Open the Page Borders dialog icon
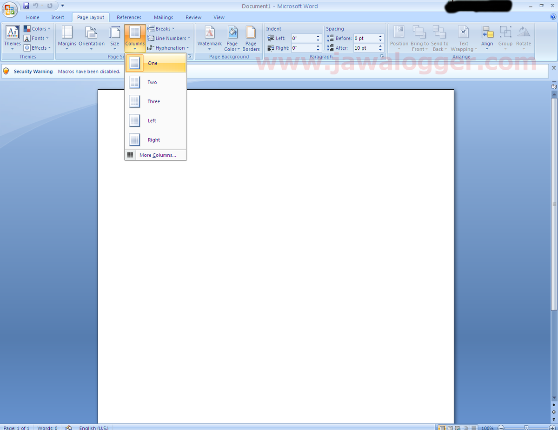Image resolution: width=558 pixels, height=430 pixels. point(251,33)
